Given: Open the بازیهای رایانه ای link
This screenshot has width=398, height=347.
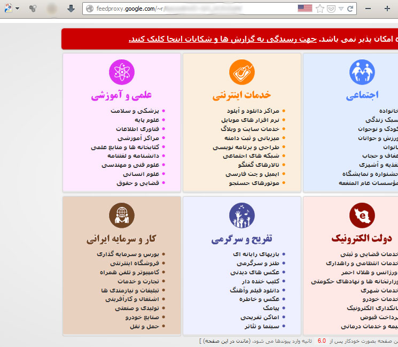Looking at the screenshot, I should (x=256, y=254).
